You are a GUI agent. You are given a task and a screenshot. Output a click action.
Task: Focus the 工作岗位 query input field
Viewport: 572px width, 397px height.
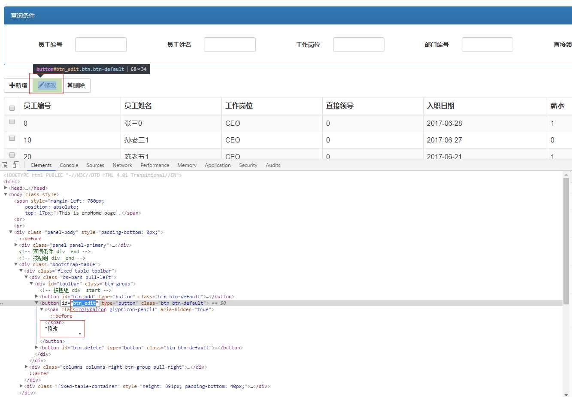tap(359, 45)
